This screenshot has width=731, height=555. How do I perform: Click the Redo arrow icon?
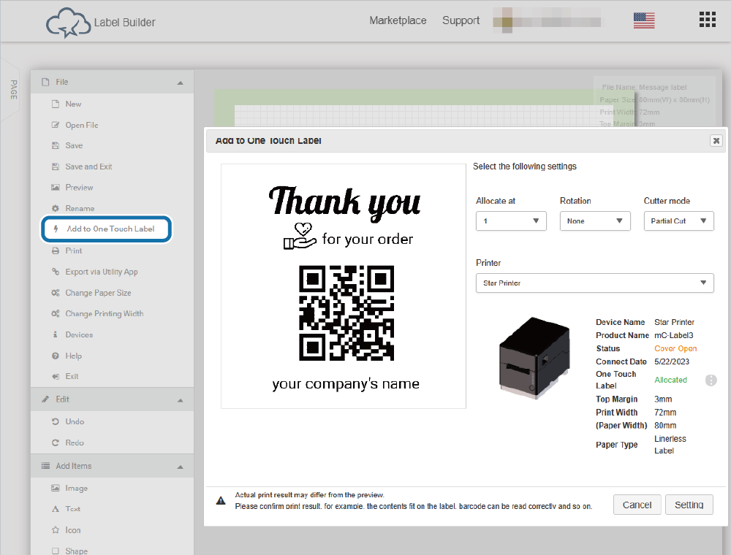click(56, 443)
